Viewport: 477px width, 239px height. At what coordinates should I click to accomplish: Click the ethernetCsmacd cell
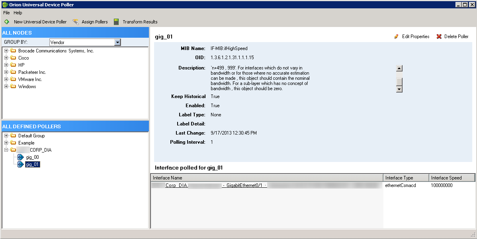pos(400,185)
